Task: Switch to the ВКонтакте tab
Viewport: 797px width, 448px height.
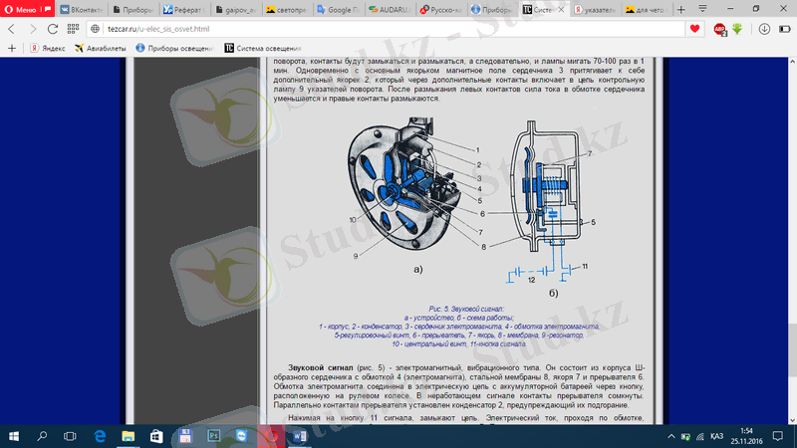Action: point(82,10)
